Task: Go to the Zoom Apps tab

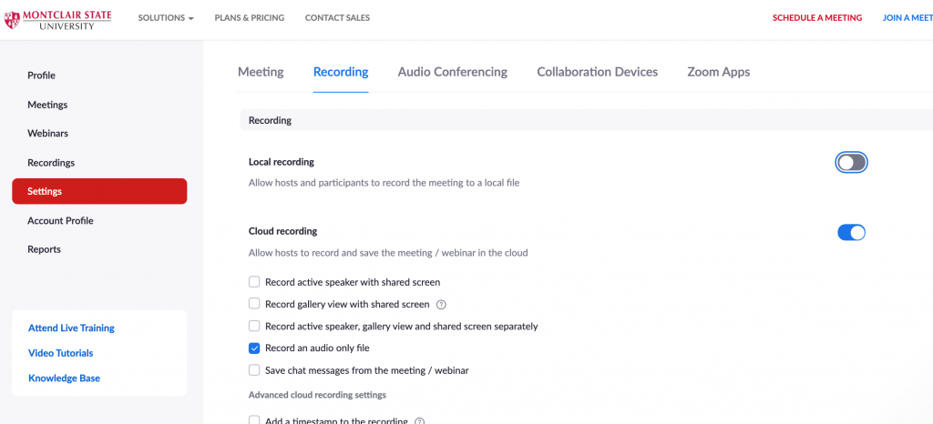Action: click(x=718, y=72)
